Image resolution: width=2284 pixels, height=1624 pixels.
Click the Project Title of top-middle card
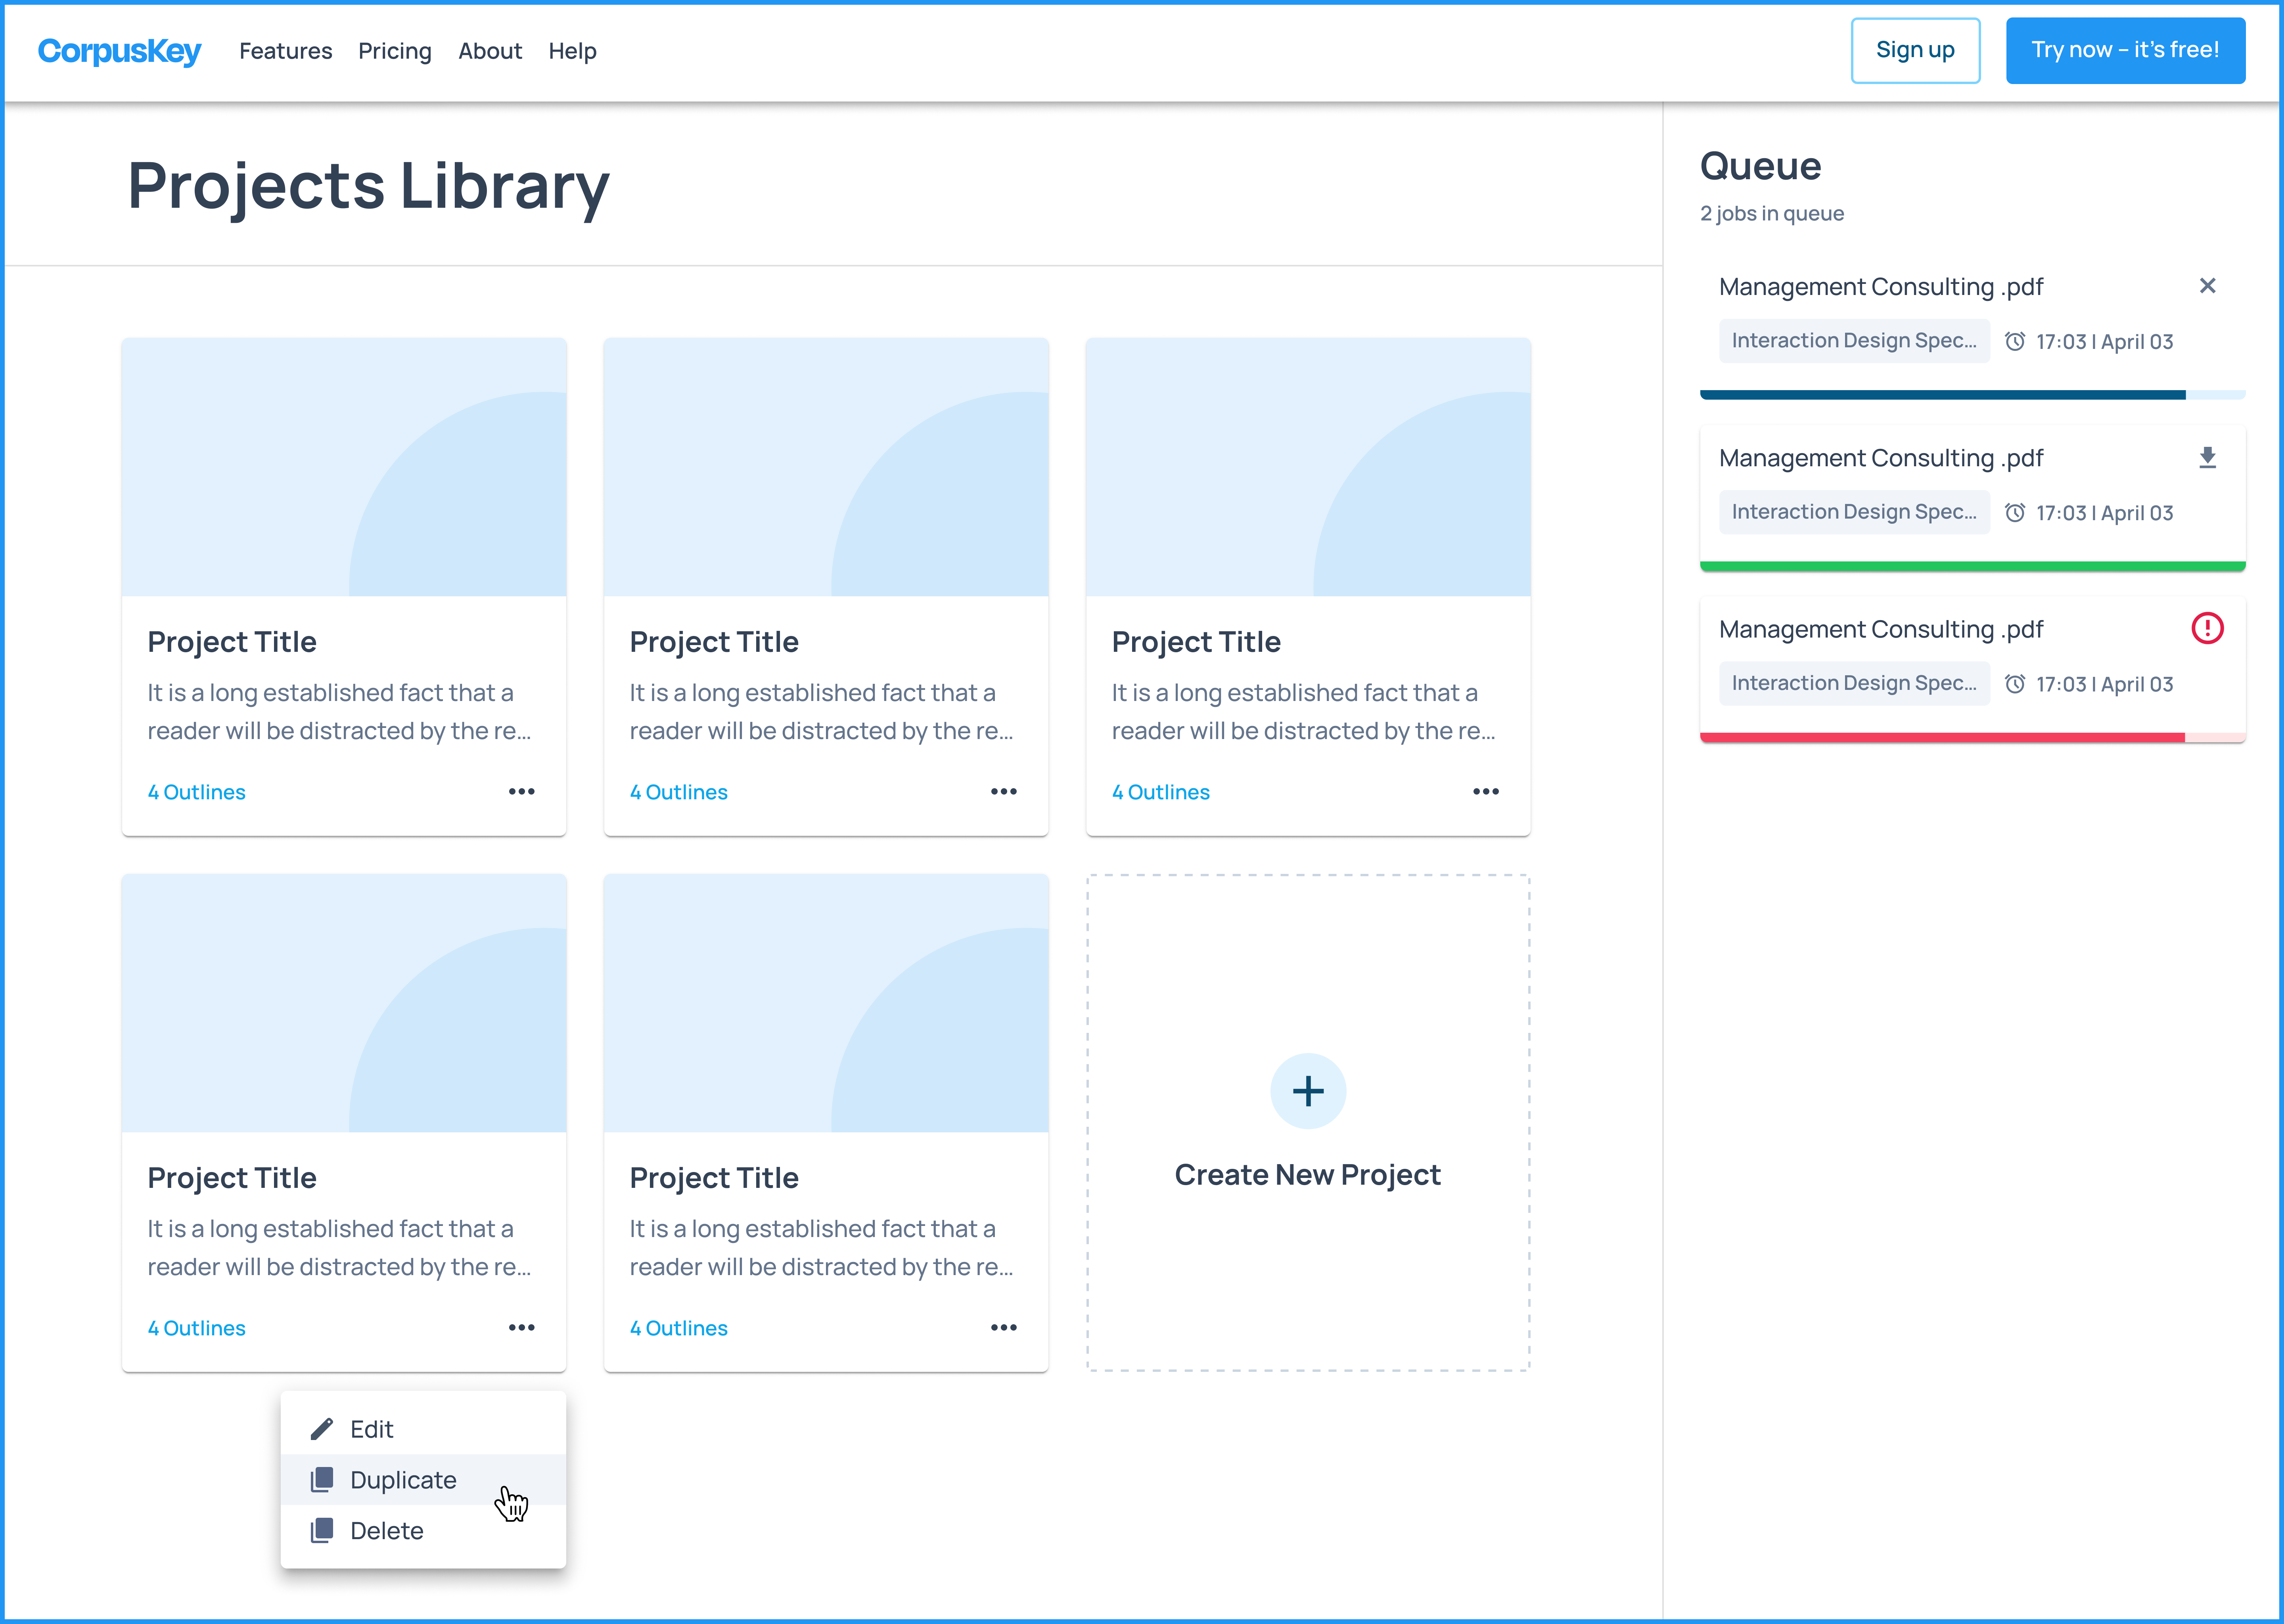pos(714,642)
